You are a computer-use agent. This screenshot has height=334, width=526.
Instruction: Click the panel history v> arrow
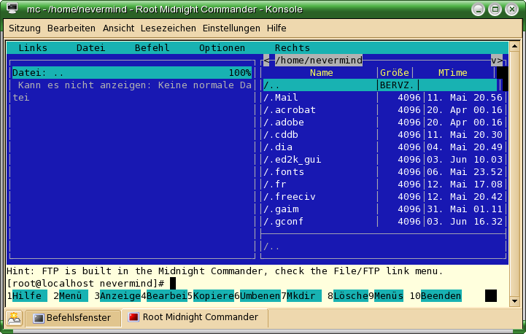point(497,61)
